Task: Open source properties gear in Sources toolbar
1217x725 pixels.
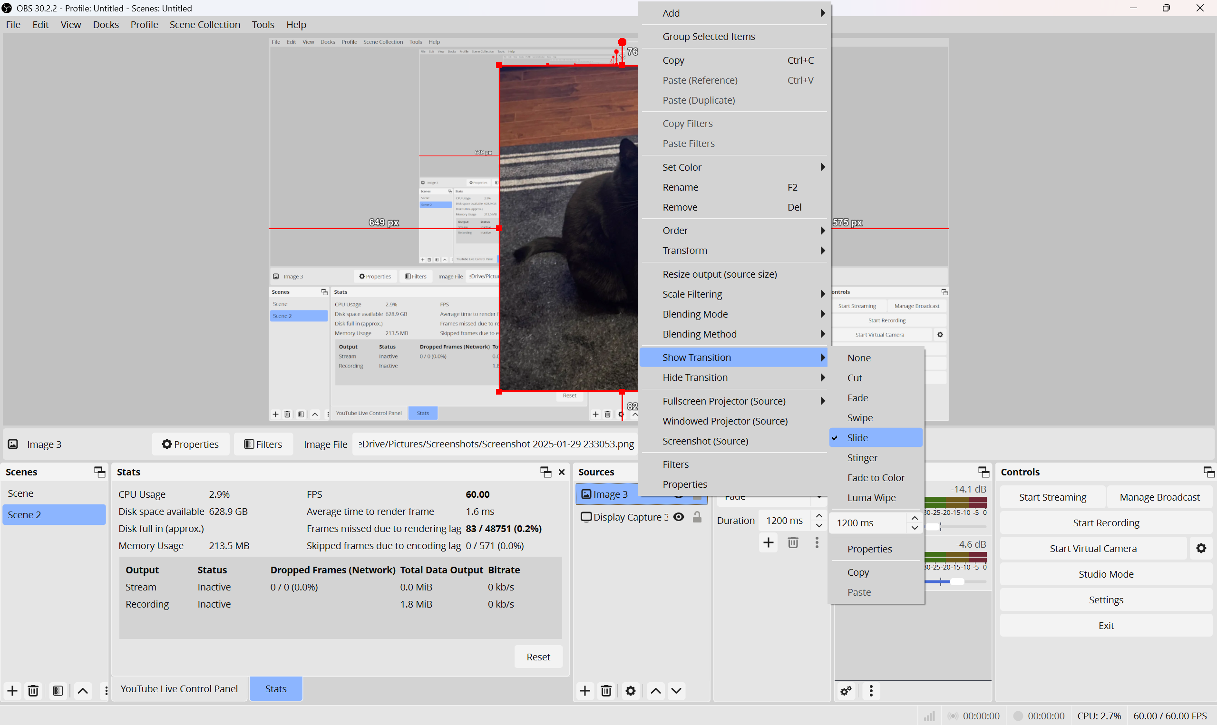Action: click(x=631, y=690)
